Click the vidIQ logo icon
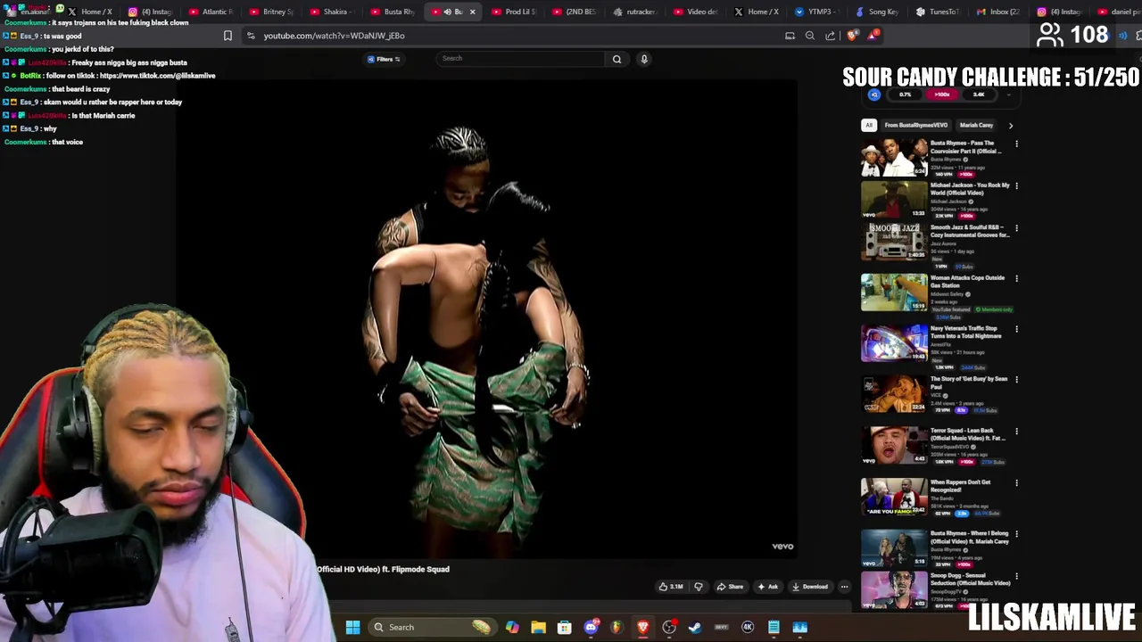This screenshot has width=1142, height=642. coord(874,95)
